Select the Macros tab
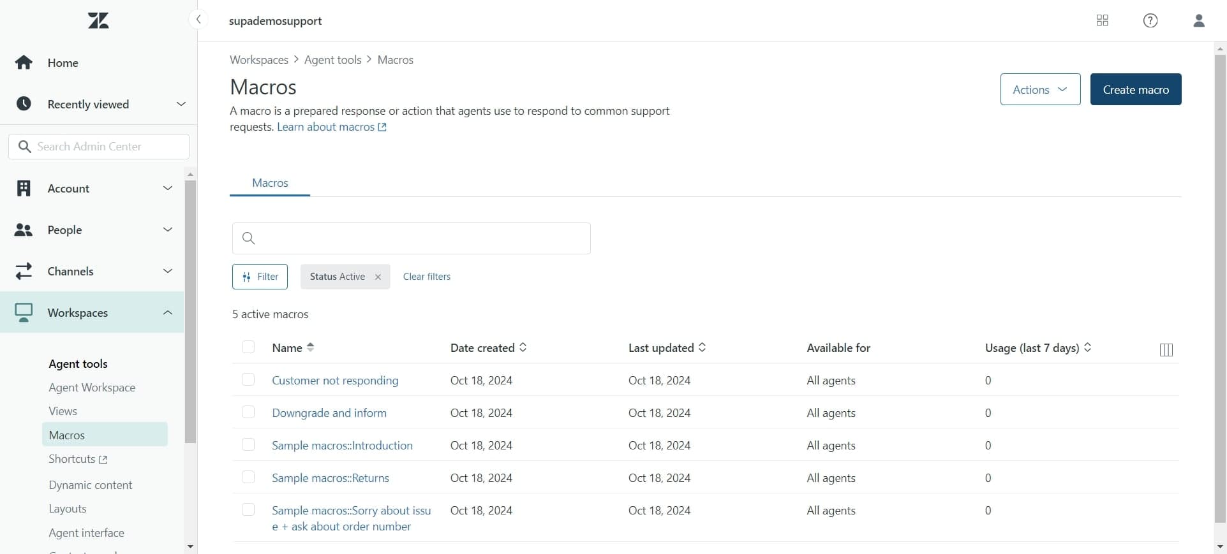1227x554 pixels. point(270,183)
